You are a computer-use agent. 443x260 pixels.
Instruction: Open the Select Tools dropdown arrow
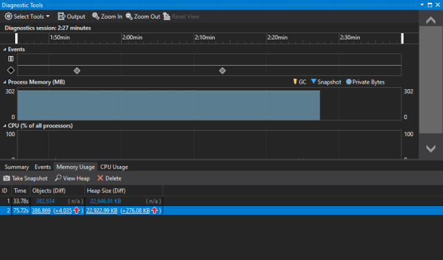coord(48,17)
